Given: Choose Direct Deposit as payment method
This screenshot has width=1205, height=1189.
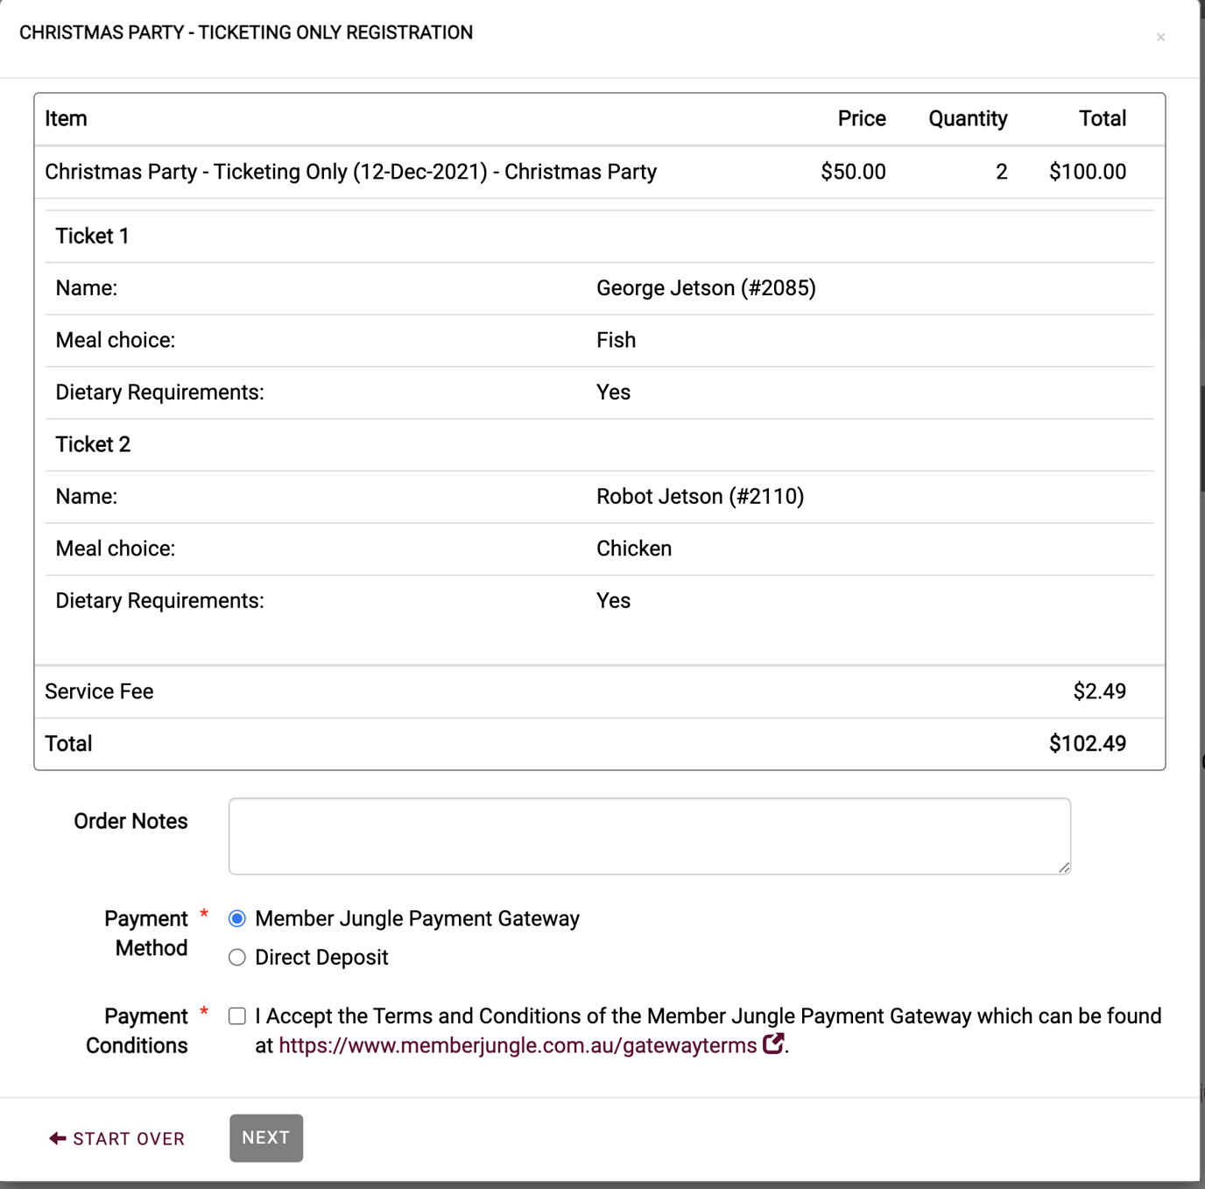Looking at the screenshot, I should point(236,958).
